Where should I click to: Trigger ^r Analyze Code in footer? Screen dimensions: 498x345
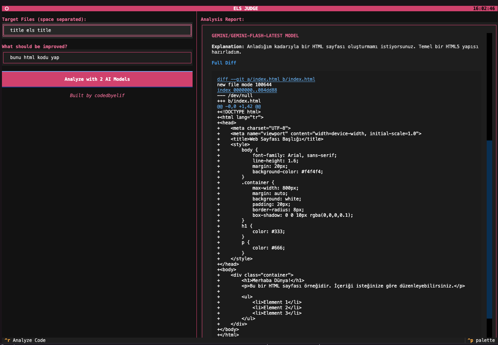[25, 340]
